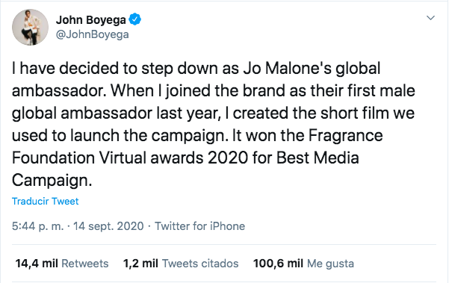The height and width of the screenshot is (283, 449).
Task: Open the Twitter for iPhone source link
Action: tap(200, 226)
